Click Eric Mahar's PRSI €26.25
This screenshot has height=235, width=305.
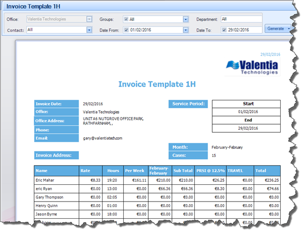point(218,180)
